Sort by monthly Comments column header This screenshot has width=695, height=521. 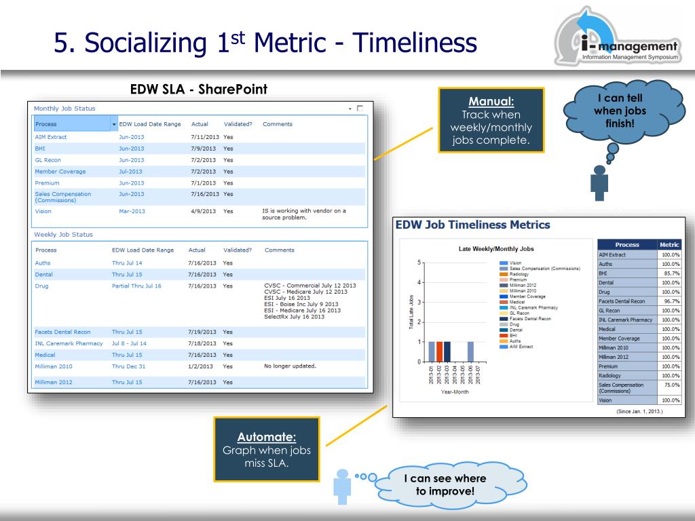point(278,125)
